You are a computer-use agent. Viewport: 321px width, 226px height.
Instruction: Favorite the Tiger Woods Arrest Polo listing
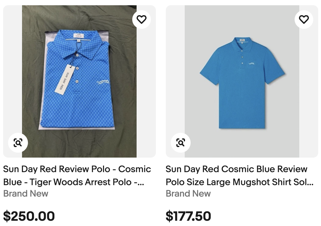coord(142,19)
